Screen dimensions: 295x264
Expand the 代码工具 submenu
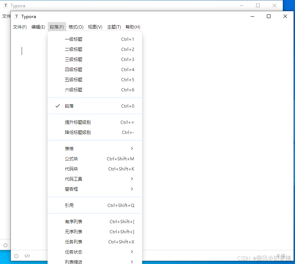tap(95, 179)
